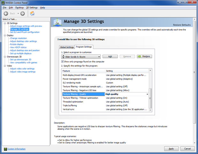Viewport: 198px width, 154px height.
Task: Open Set SLI and PhysX configuration
Action: 25,32
